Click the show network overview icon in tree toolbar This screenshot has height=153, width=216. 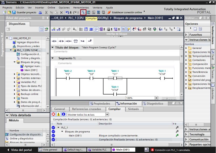46,29
